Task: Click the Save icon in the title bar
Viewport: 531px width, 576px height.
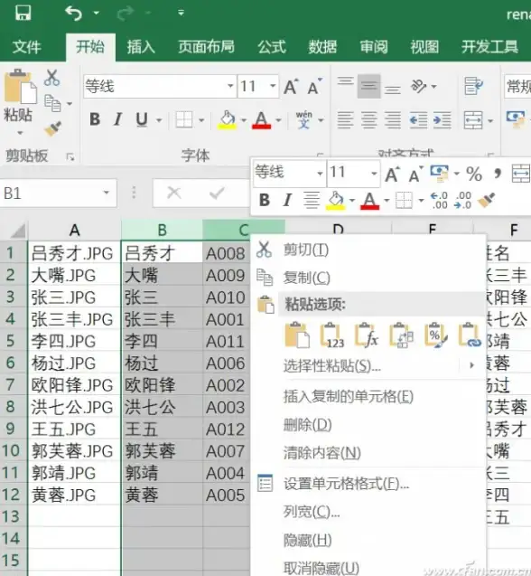Action: (23, 13)
